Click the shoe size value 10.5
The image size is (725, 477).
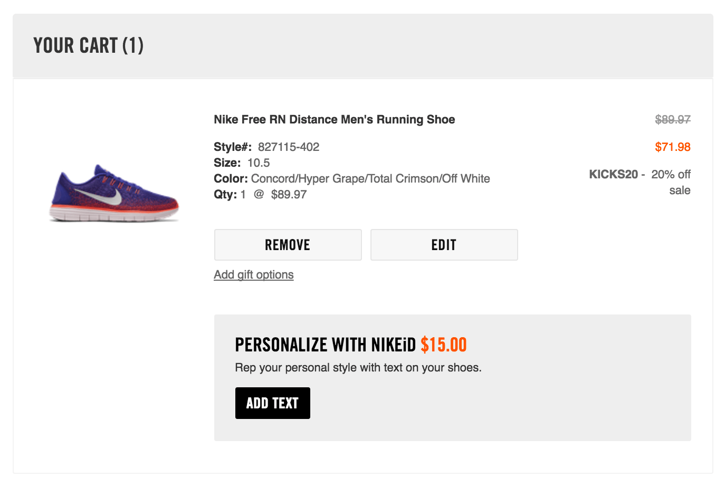point(259,163)
